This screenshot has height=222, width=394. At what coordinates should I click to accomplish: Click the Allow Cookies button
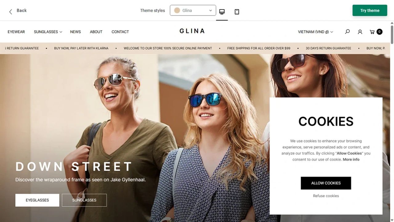(x=326, y=183)
